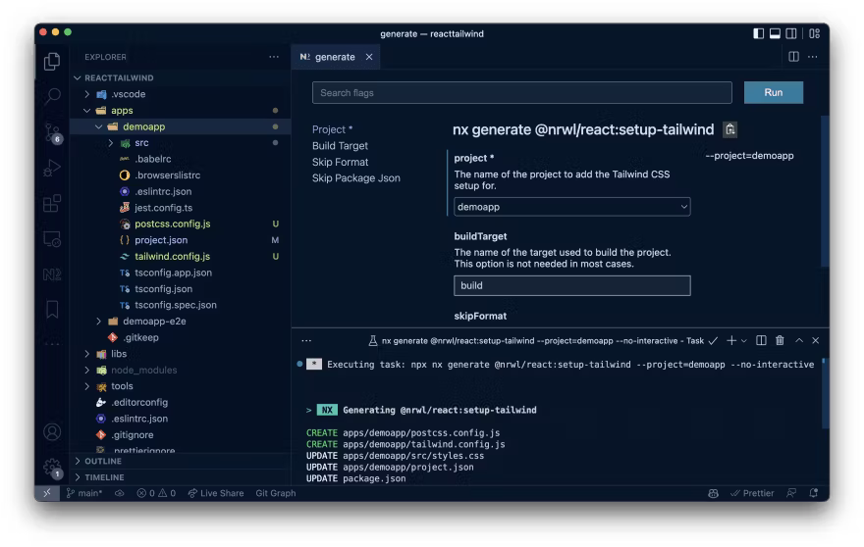Toggle the primary side bar layout icon
The width and height of the screenshot is (864, 547).
coord(758,33)
